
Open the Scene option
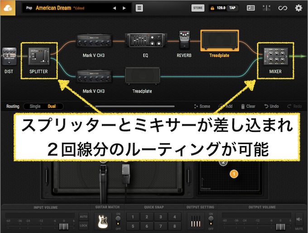(202, 106)
